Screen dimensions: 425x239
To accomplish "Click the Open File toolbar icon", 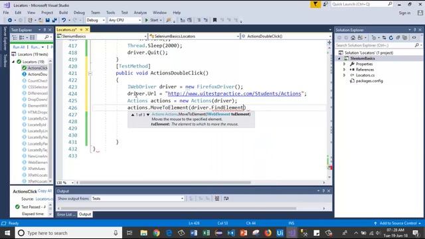I will point(41,20).
